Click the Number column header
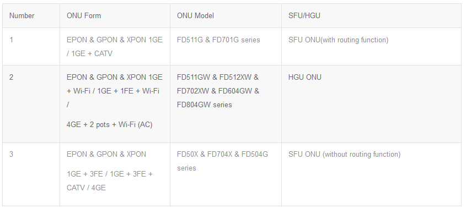The image size is (466, 209). point(31,16)
